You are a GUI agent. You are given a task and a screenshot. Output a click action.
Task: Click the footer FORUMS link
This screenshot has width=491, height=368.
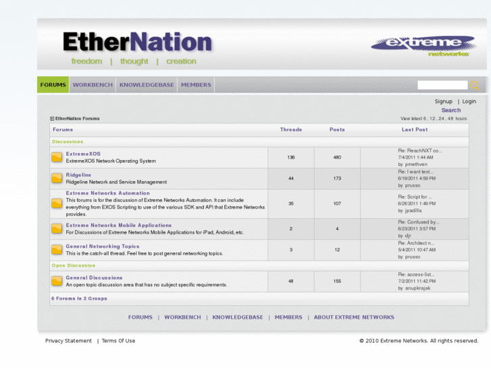140,317
